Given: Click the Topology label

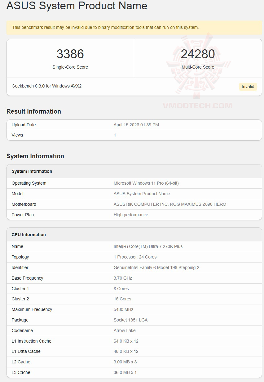Looking at the screenshot, I should (20, 257).
